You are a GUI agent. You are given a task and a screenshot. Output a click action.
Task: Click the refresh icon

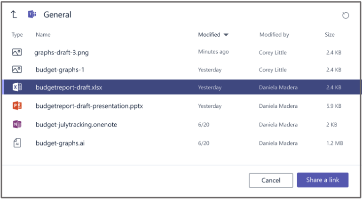point(346,16)
